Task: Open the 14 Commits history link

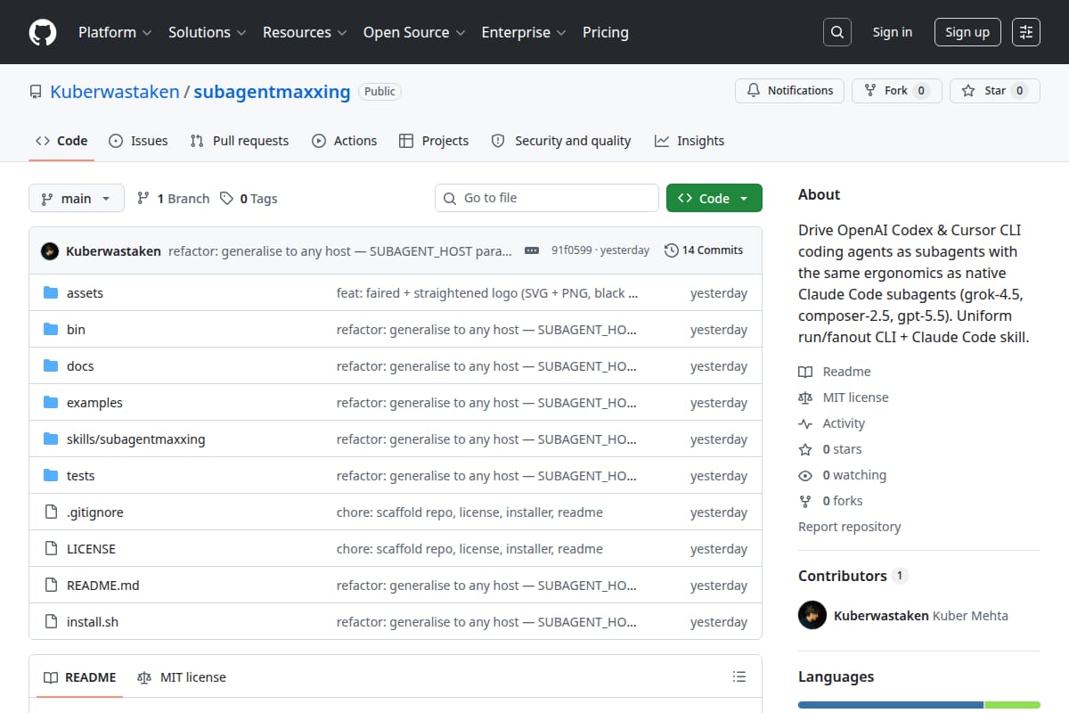Action: 704,250
